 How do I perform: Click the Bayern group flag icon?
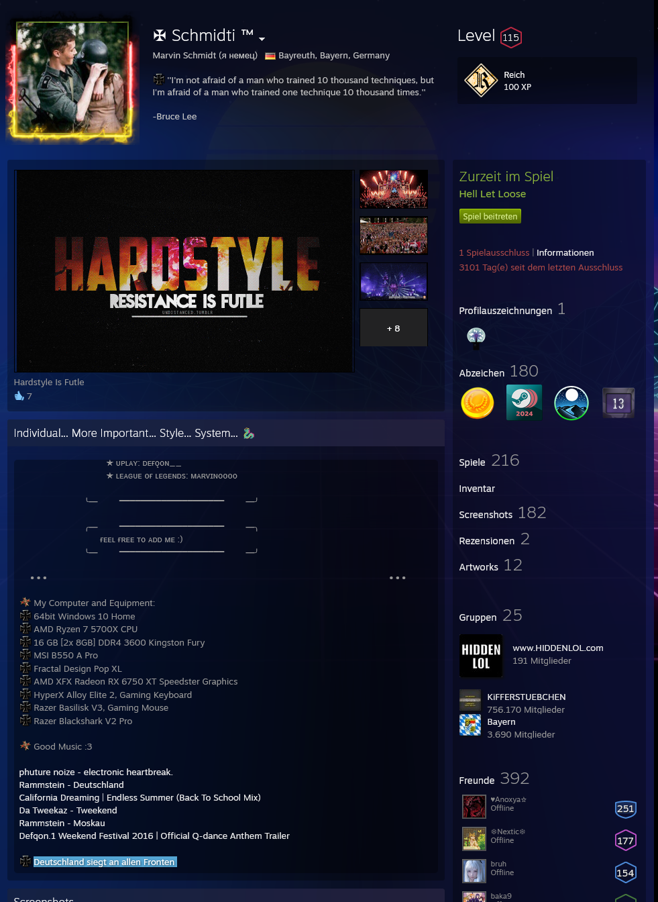click(470, 725)
